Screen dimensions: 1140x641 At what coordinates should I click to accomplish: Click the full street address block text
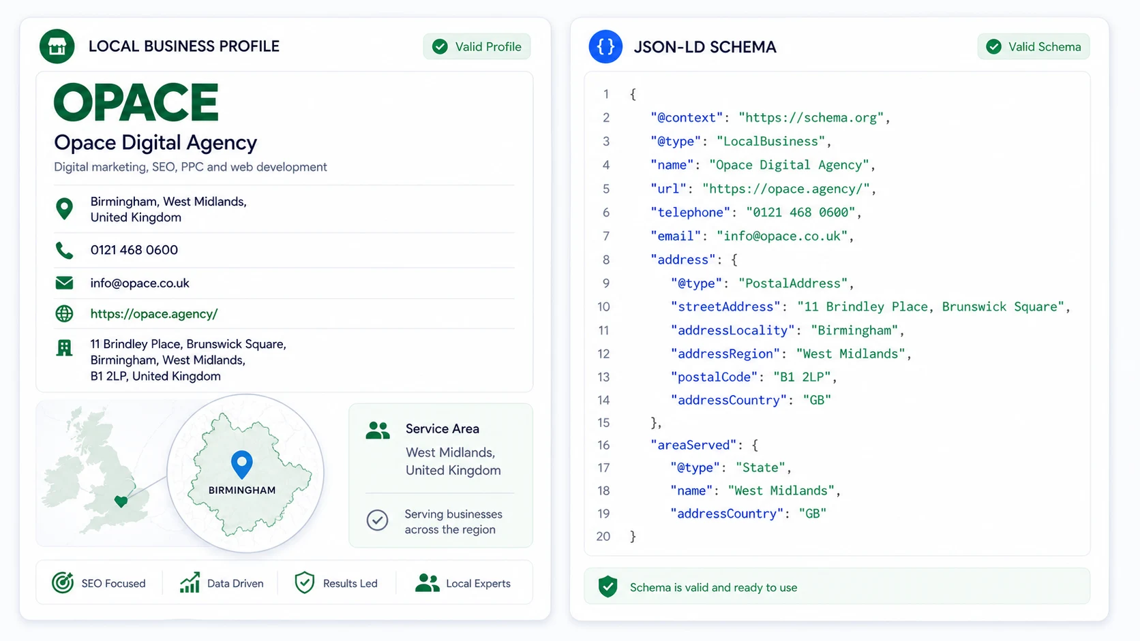pos(188,360)
